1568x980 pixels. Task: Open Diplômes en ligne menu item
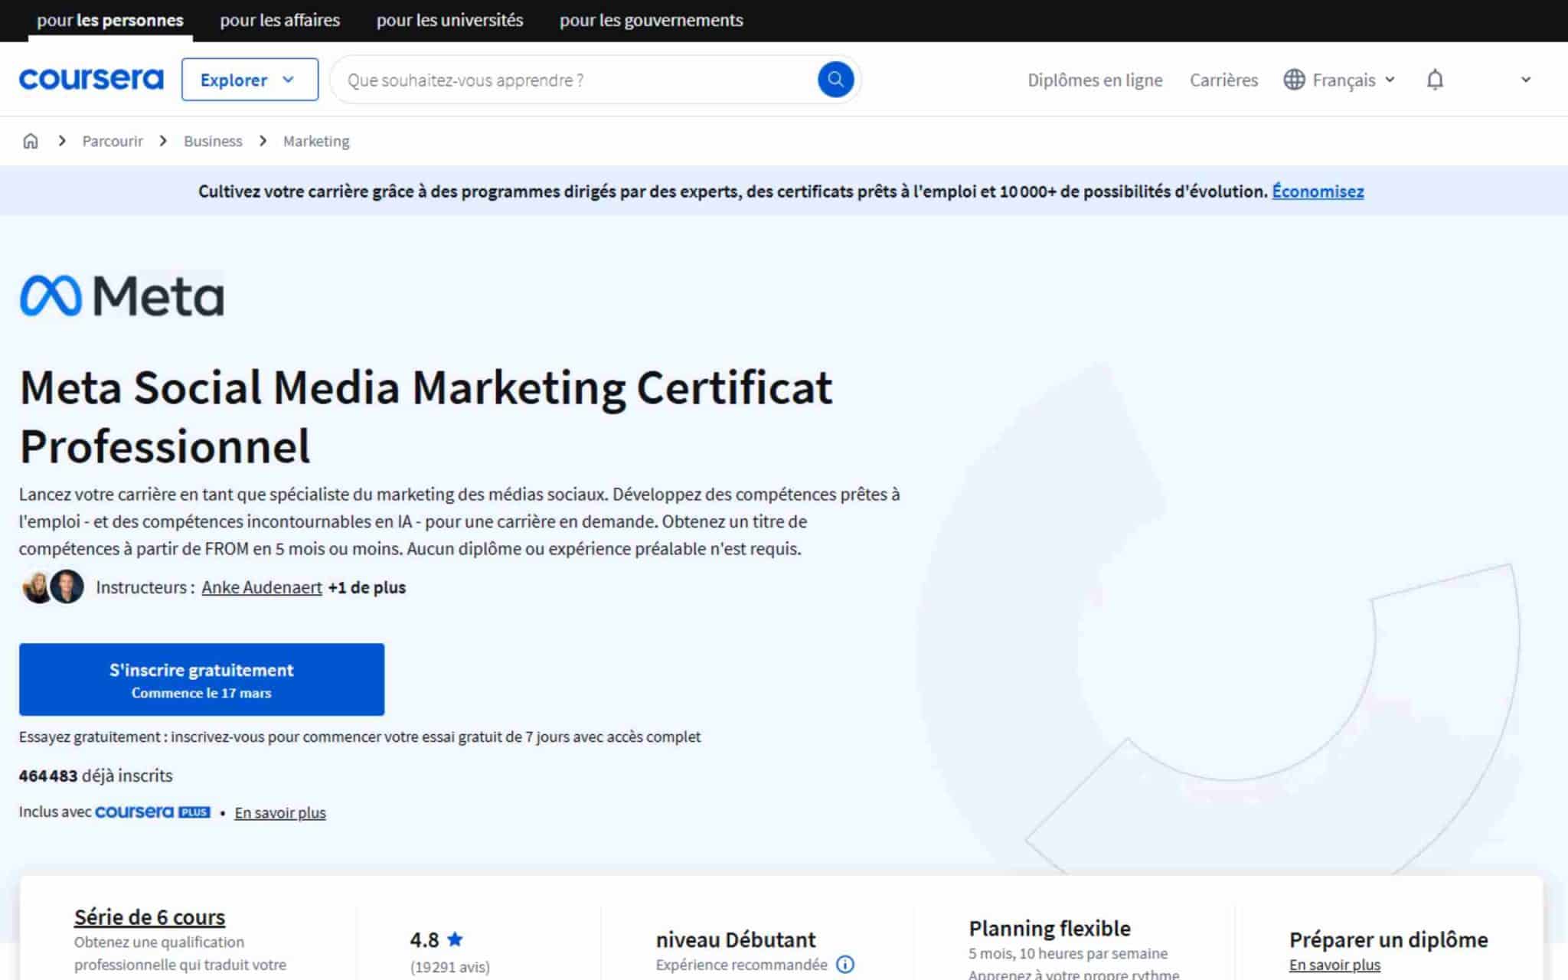pos(1095,80)
